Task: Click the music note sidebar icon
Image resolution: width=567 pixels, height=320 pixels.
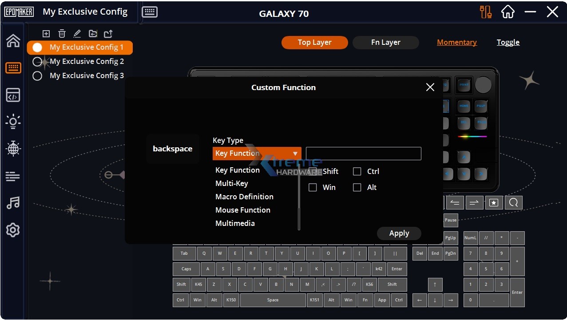Action: 13,203
